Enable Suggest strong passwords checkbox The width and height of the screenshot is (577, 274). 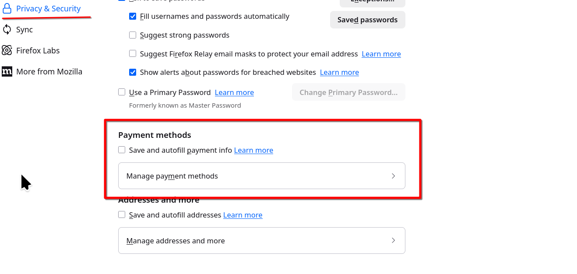point(133,35)
